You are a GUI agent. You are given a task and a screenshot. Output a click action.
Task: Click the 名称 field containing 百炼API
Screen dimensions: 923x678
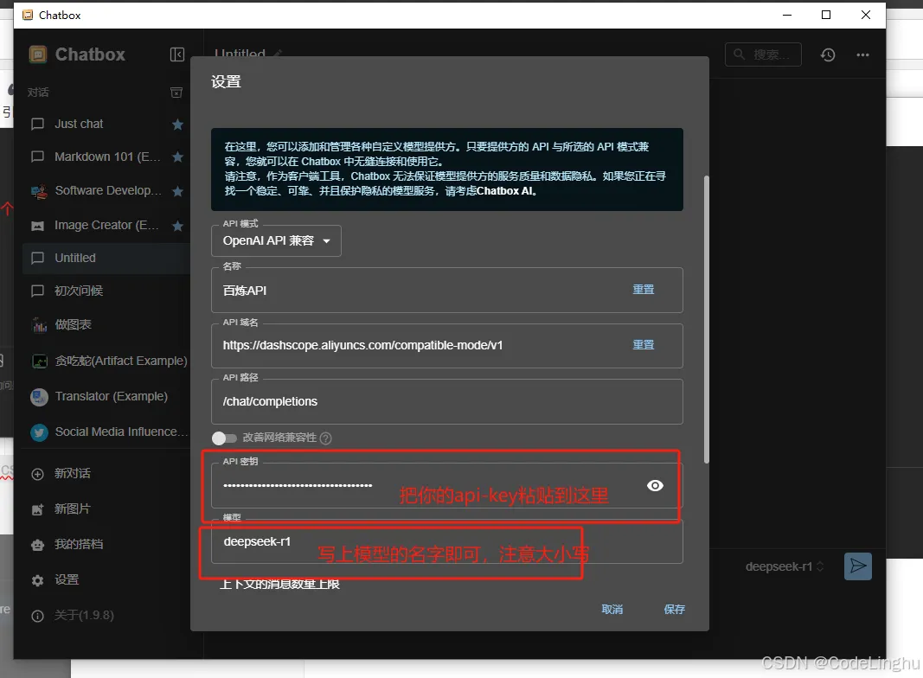446,291
